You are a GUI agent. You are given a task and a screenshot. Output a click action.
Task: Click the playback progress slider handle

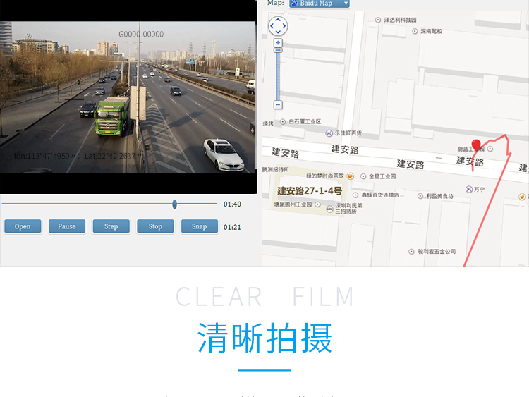point(174,204)
